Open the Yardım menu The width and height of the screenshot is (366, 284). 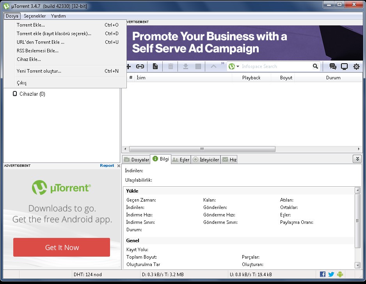tap(59, 16)
